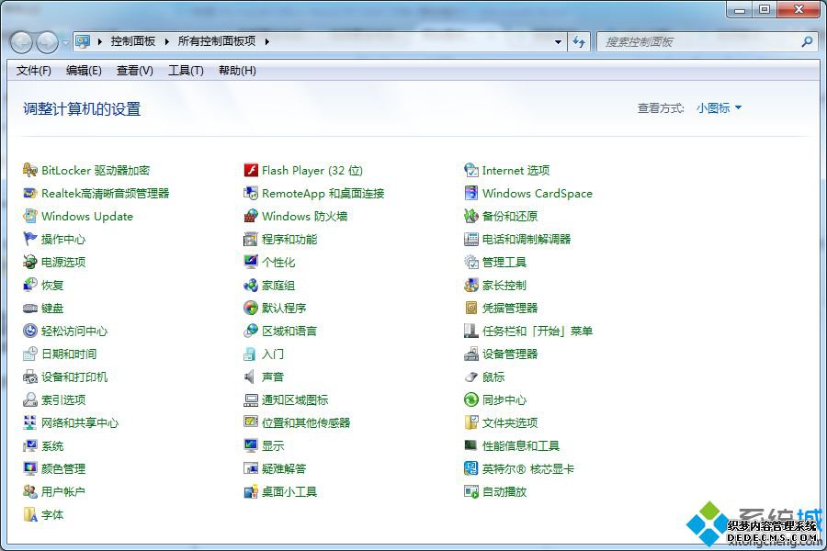Click the red Flash Player icon
Image resolution: width=827 pixels, height=551 pixels.
point(251,170)
